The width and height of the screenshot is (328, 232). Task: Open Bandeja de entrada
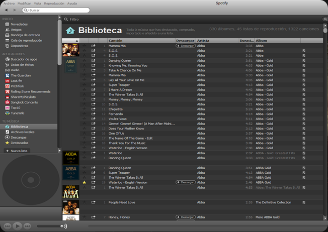coord(26,35)
